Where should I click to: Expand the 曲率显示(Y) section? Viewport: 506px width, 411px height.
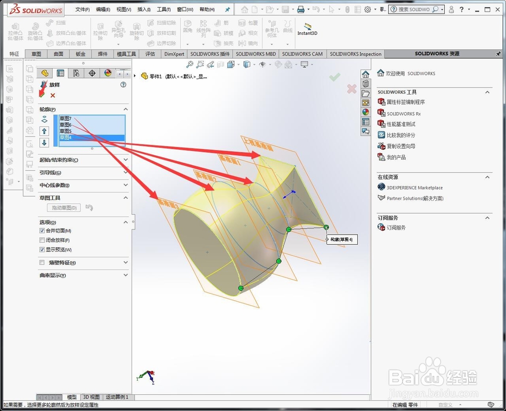point(125,275)
